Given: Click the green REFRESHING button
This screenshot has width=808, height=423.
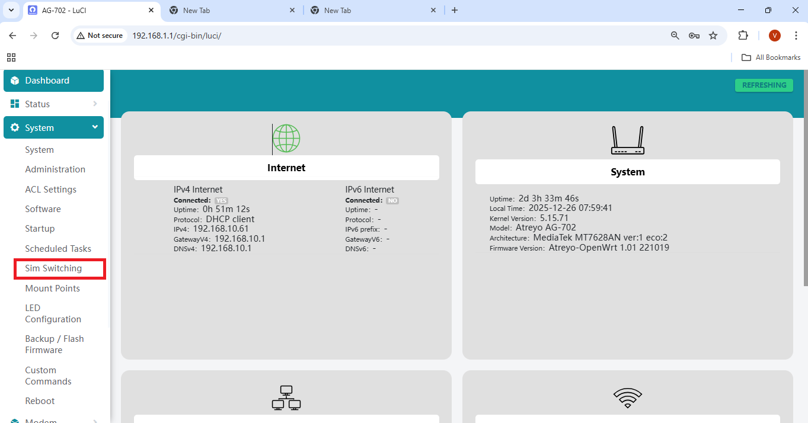Looking at the screenshot, I should (764, 85).
